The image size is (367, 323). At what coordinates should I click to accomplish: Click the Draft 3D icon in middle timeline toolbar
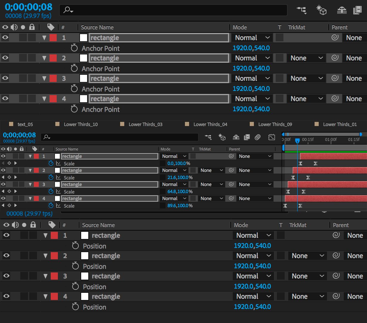[222, 137]
